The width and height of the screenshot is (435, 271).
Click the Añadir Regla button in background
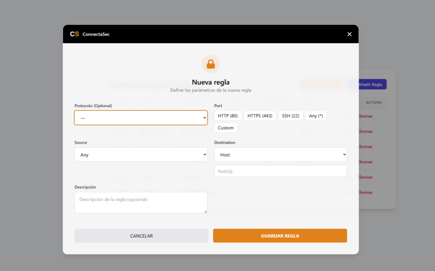370,84
